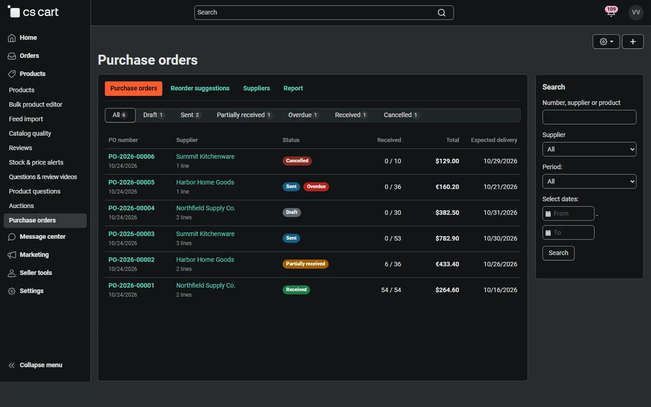Click the Number, supplier or product field

tap(590, 117)
